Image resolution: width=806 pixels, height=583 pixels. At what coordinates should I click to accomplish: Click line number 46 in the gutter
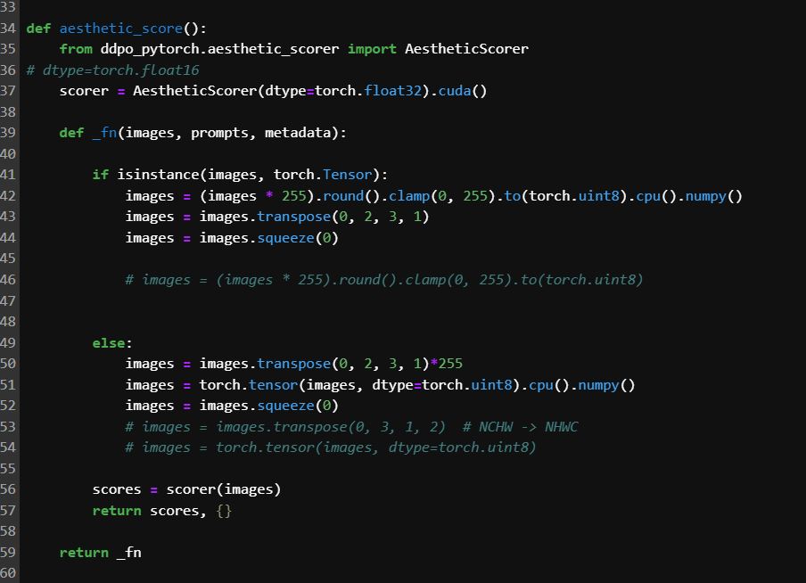click(9, 280)
